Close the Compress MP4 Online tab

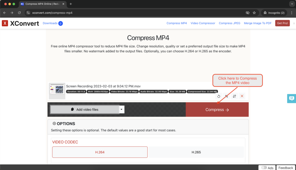63,4
